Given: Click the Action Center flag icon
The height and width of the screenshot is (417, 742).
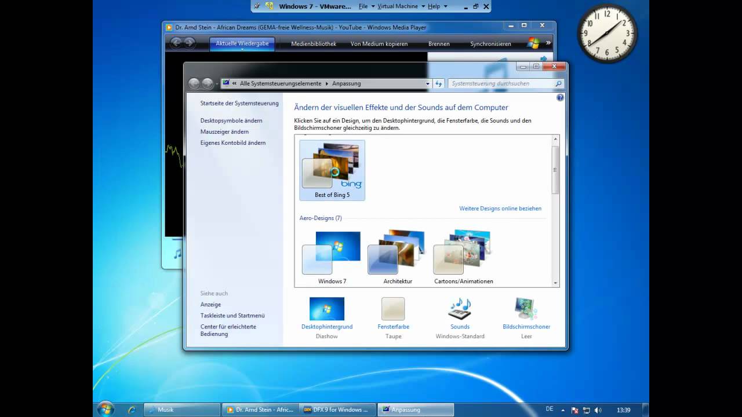Looking at the screenshot, I should pyautogui.click(x=576, y=410).
